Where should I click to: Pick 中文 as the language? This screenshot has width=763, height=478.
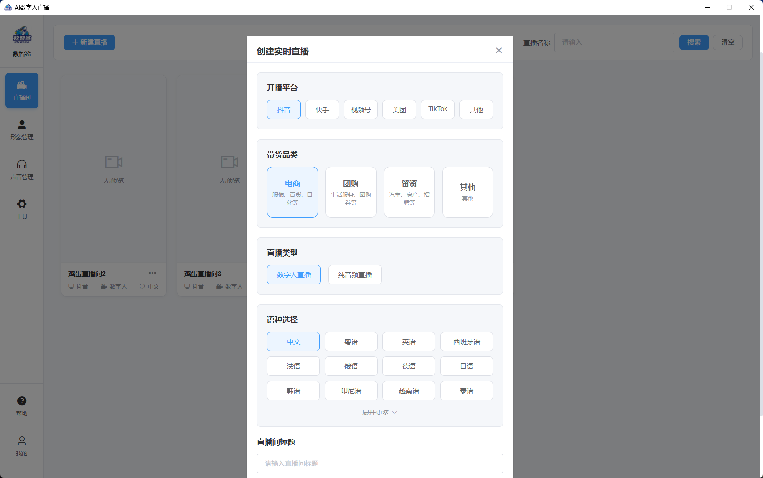pos(293,341)
